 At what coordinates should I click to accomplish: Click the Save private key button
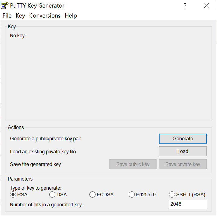click(x=183, y=164)
